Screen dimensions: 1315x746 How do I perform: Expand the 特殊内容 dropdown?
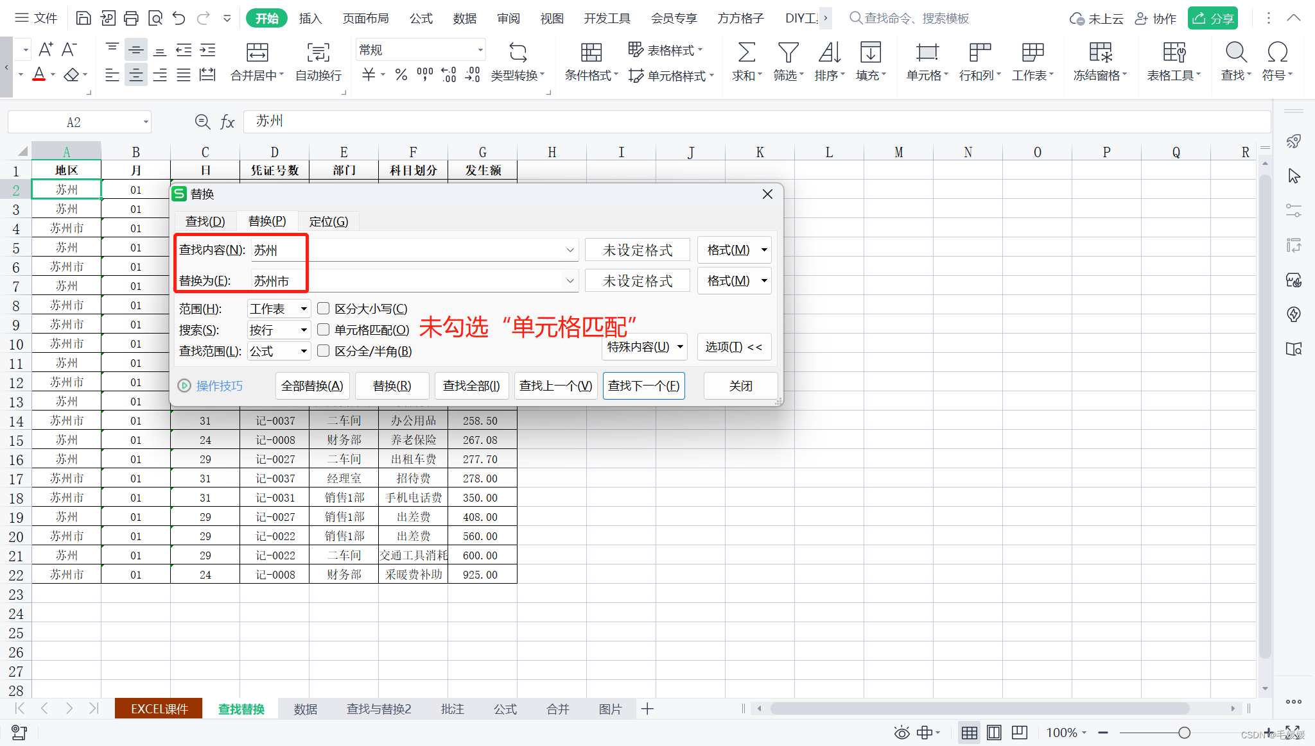645,347
